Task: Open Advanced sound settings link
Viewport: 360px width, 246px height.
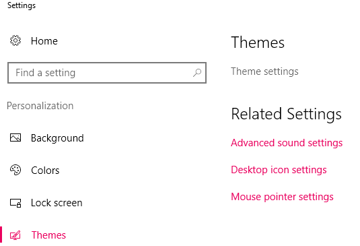Action: (287, 143)
